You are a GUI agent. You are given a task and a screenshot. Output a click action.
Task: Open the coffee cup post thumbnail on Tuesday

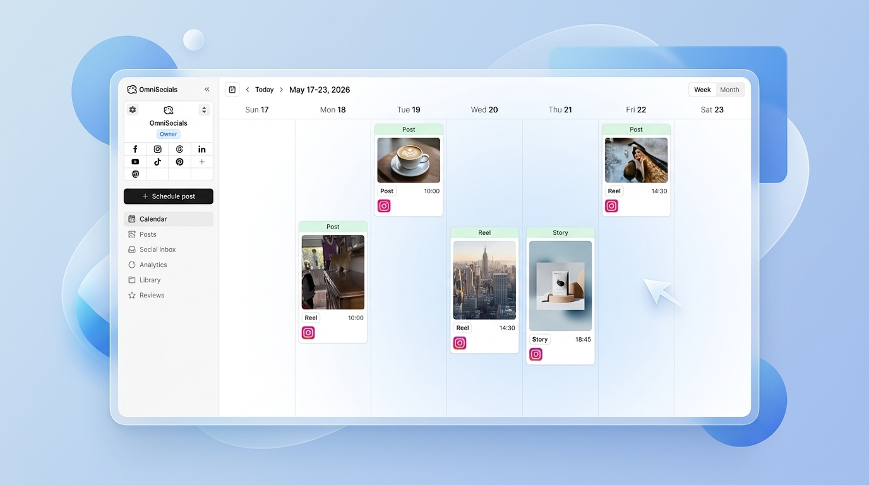(x=409, y=160)
